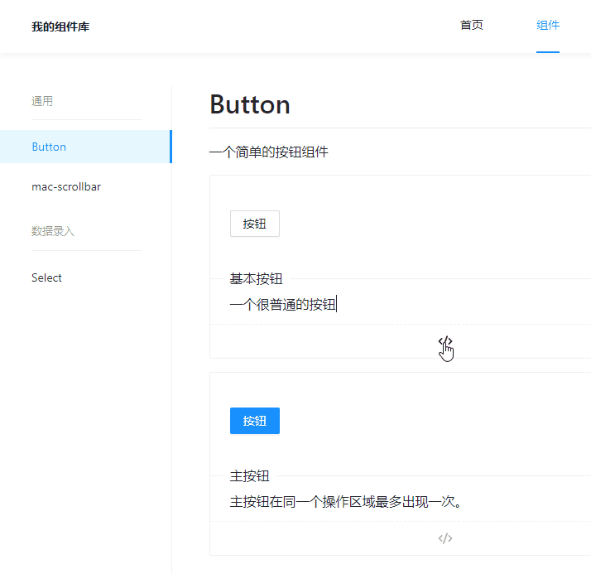591x574 pixels.
Task: Go to 我的组件库 site logo
Action: point(60,27)
